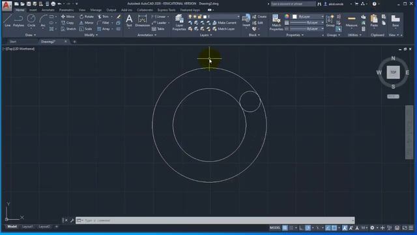Click Edit block button
This screenshot has width=417, height=235.
click(258, 23)
